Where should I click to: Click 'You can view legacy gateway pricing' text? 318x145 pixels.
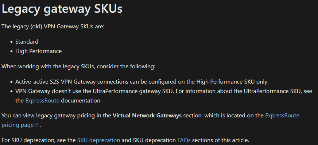click(x=57, y=116)
